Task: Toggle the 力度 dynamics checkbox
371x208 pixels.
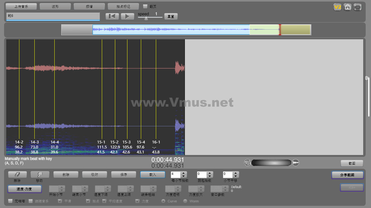Action: 137,201
